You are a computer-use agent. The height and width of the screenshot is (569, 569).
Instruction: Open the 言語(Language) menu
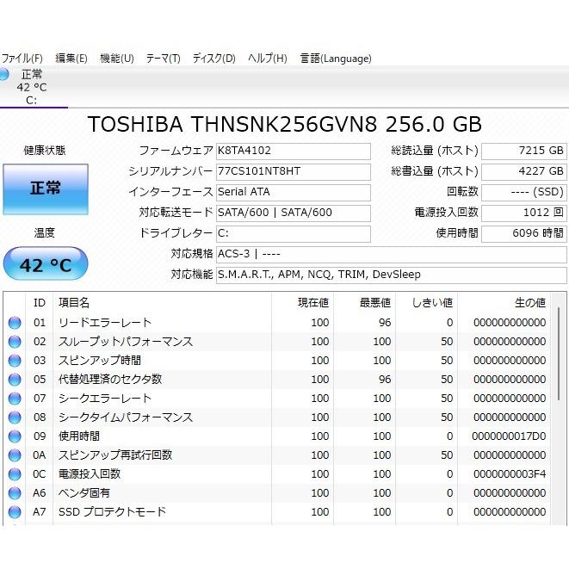coord(336,58)
